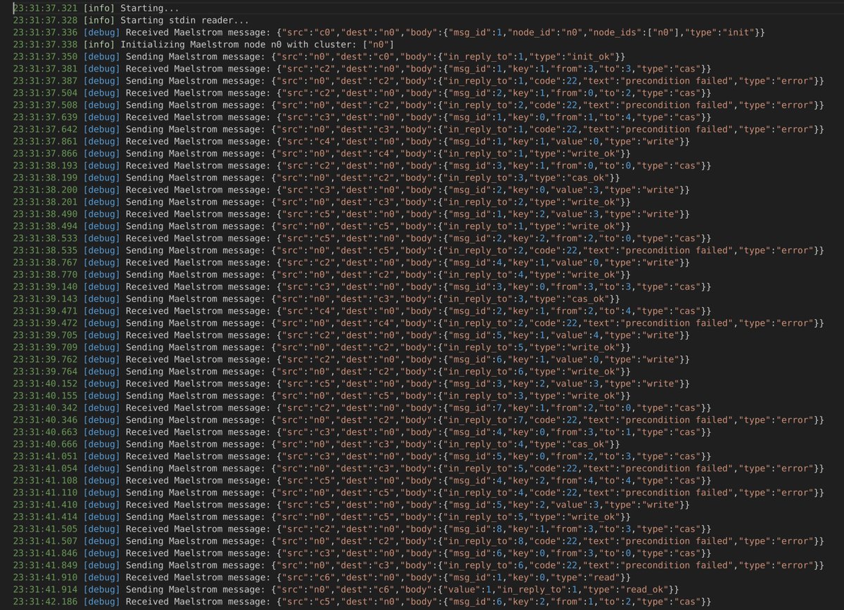Click the timestamp 23:31:38.494

pos(46,226)
